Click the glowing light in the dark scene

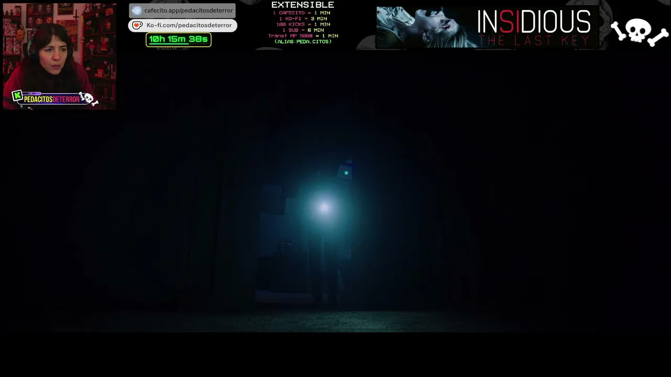(324, 208)
